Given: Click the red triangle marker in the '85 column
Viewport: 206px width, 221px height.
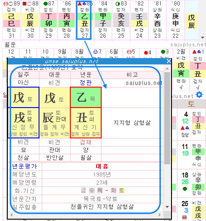Looking at the screenshot, I should click(x=79, y=4).
